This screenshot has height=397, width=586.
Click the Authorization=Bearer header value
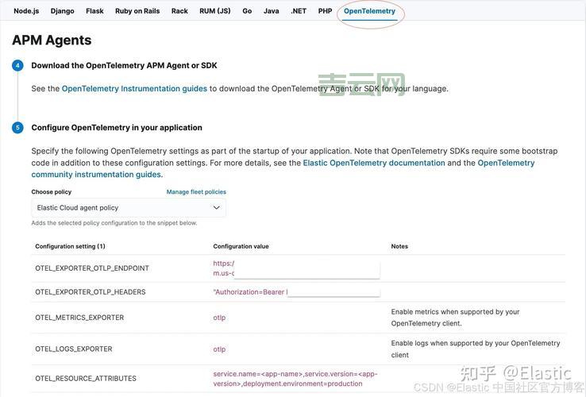[250, 292]
